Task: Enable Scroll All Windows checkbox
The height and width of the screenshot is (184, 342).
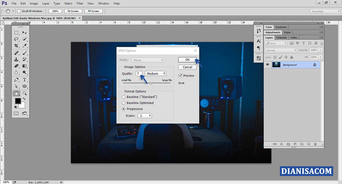Action: 19,11
